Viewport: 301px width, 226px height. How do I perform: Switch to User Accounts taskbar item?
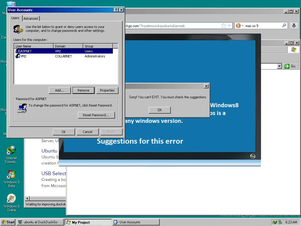(136, 222)
